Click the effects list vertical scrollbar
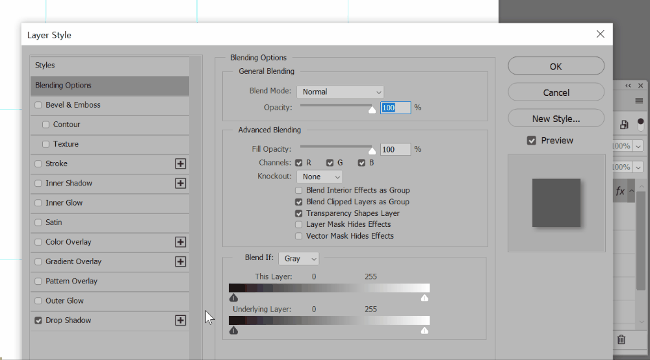This screenshot has width=650, height=360. click(195, 207)
